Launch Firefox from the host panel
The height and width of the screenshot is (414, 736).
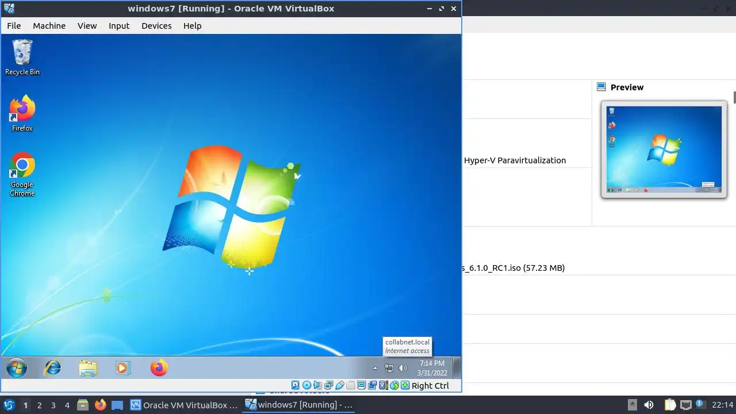pyautogui.click(x=100, y=405)
